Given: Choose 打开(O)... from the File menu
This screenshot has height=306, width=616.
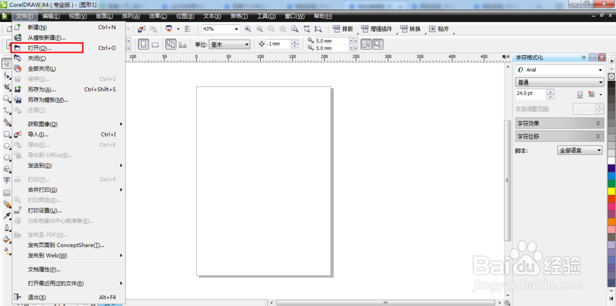Looking at the screenshot, I should coord(69,48).
